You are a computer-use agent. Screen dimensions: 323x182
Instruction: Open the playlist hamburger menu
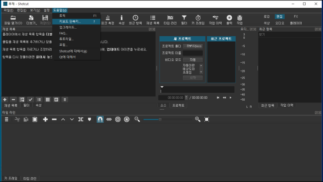coord(65,100)
